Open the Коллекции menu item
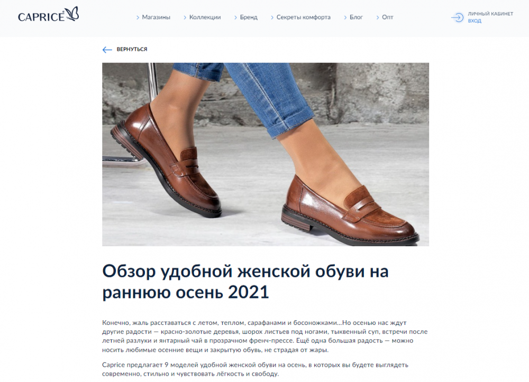Image resolution: width=529 pixels, height=382 pixels. [205, 17]
